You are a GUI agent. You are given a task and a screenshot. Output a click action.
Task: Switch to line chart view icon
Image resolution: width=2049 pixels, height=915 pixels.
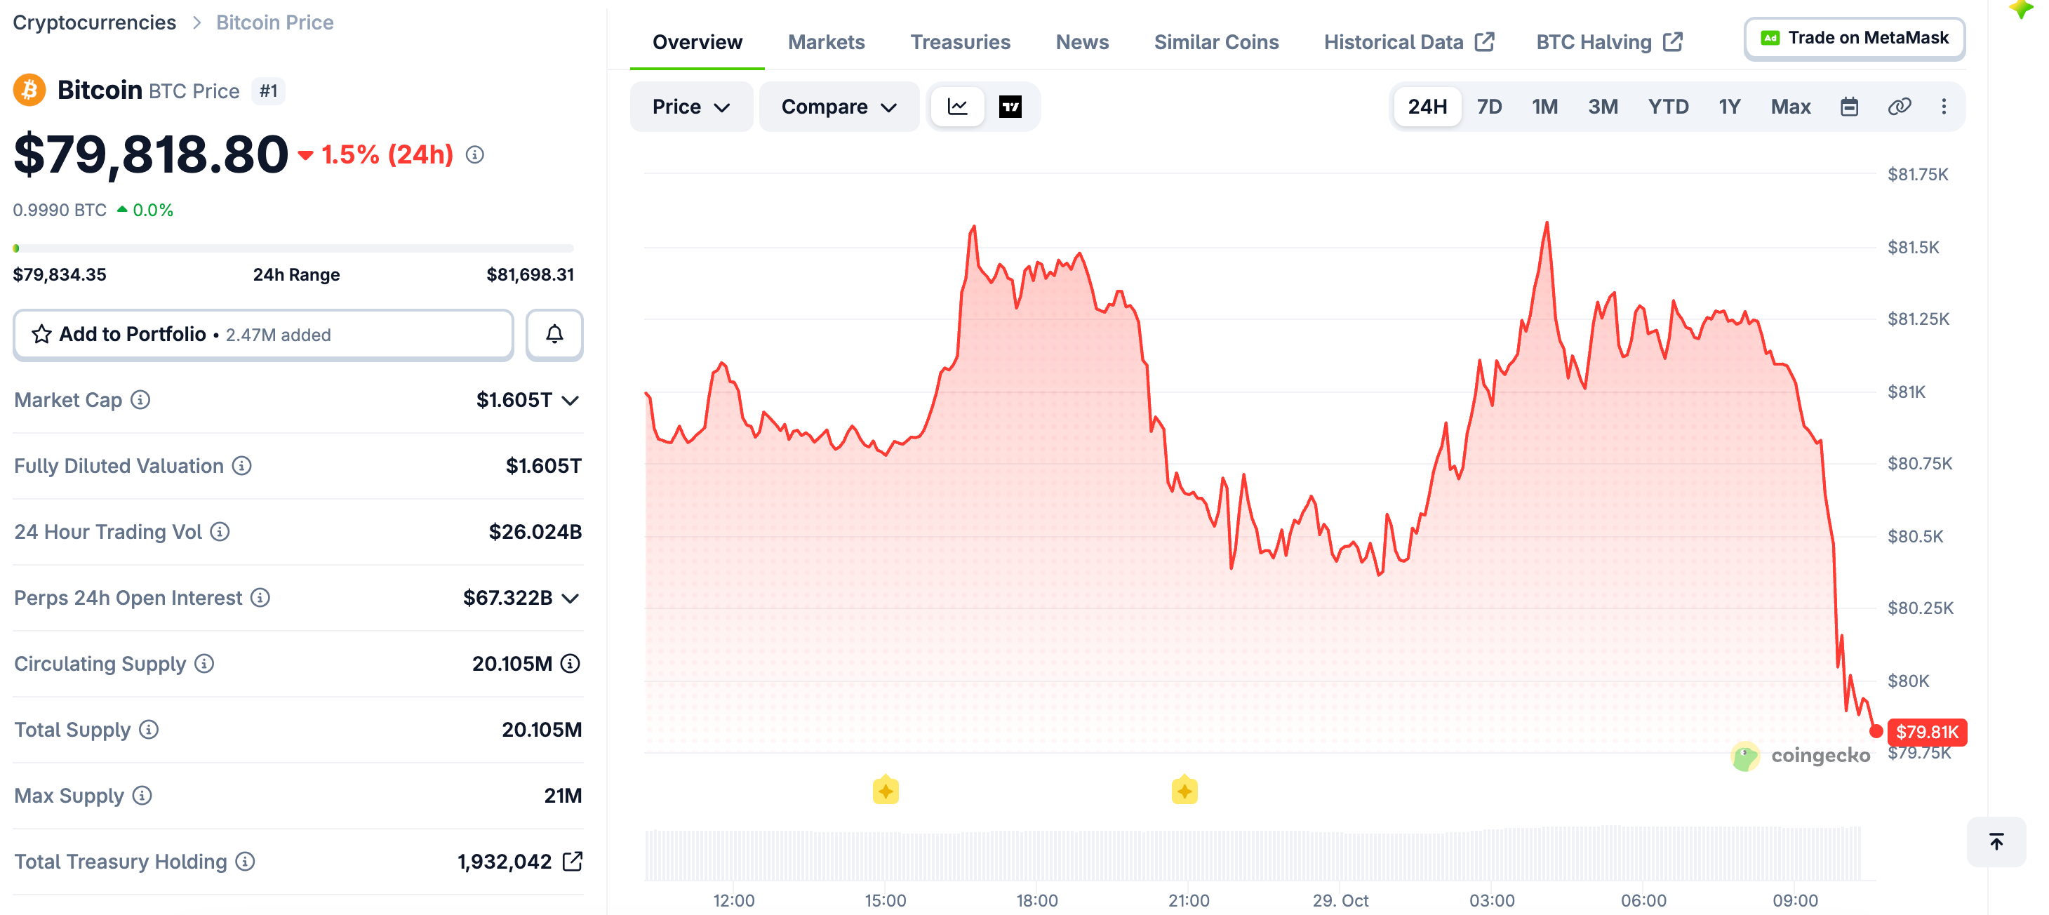(958, 107)
